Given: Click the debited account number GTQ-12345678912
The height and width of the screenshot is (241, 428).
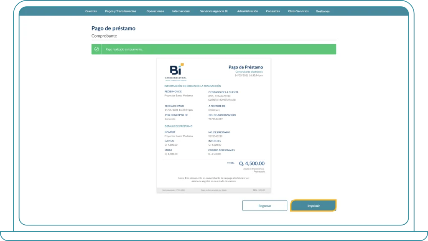Looking at the screenshot, I should coord(219,96).
